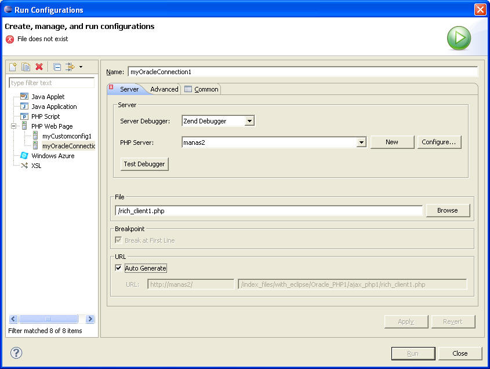The height and width of the screenshot is (369, 490).
Task: Click the File path input field
Action: tap(268, 211)
